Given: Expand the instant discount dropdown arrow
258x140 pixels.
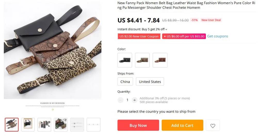Looking at the screenshot, I should coord(166,29).
